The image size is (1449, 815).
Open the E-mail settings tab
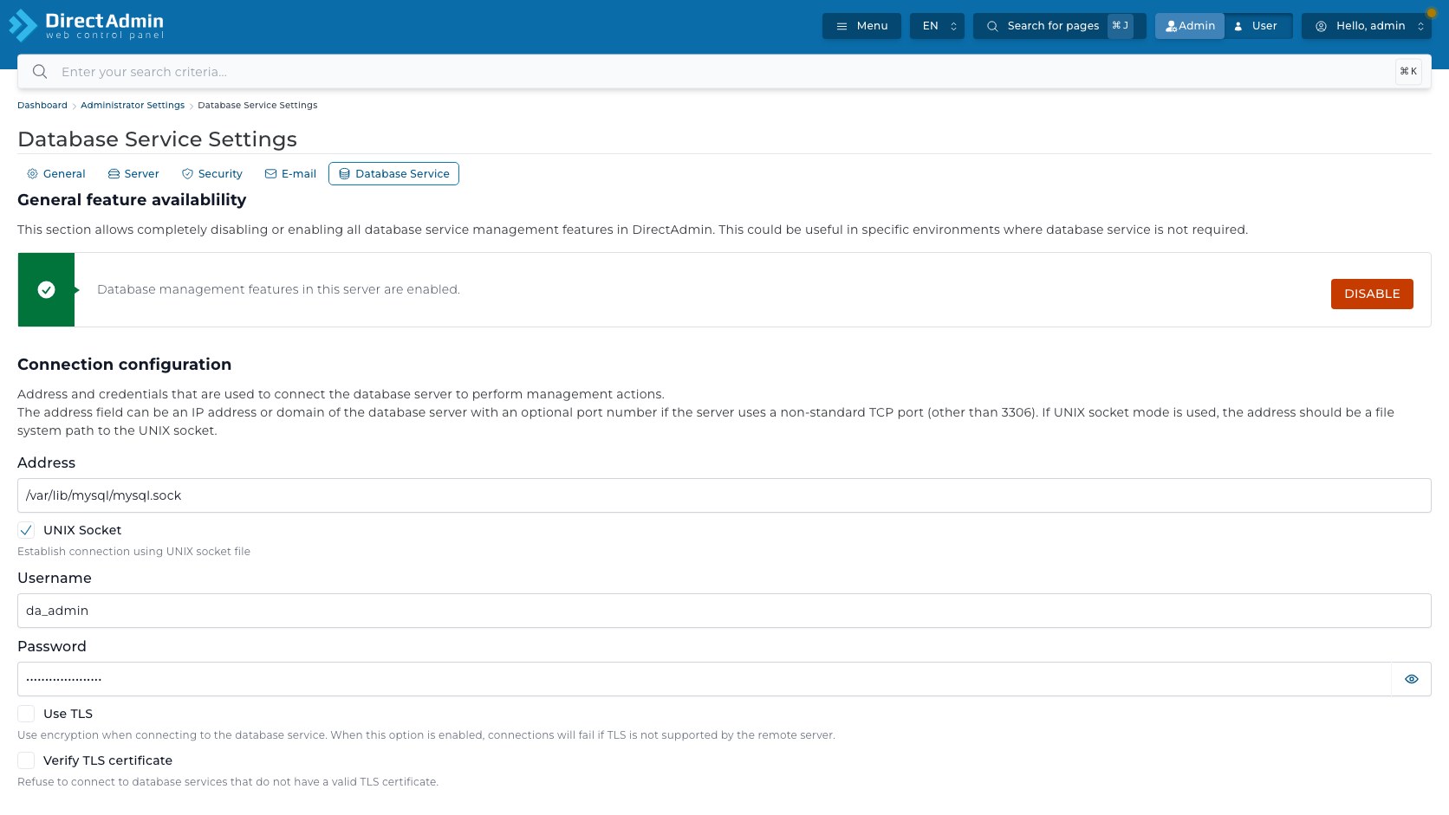point(290,174)
